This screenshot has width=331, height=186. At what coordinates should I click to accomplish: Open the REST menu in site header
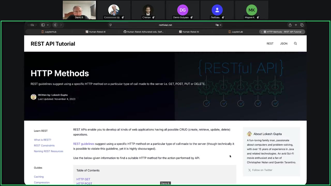click(x=270, y=44)
